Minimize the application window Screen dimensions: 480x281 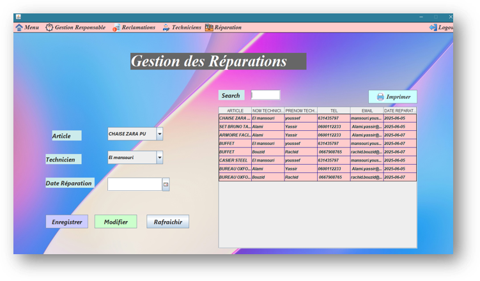pyautogui.click(x=421, y=17)
